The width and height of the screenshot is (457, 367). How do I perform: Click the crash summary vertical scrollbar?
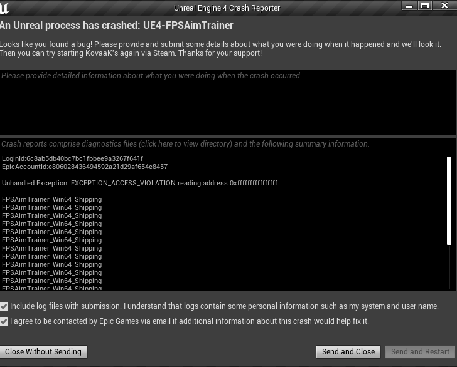coord(449,200)
